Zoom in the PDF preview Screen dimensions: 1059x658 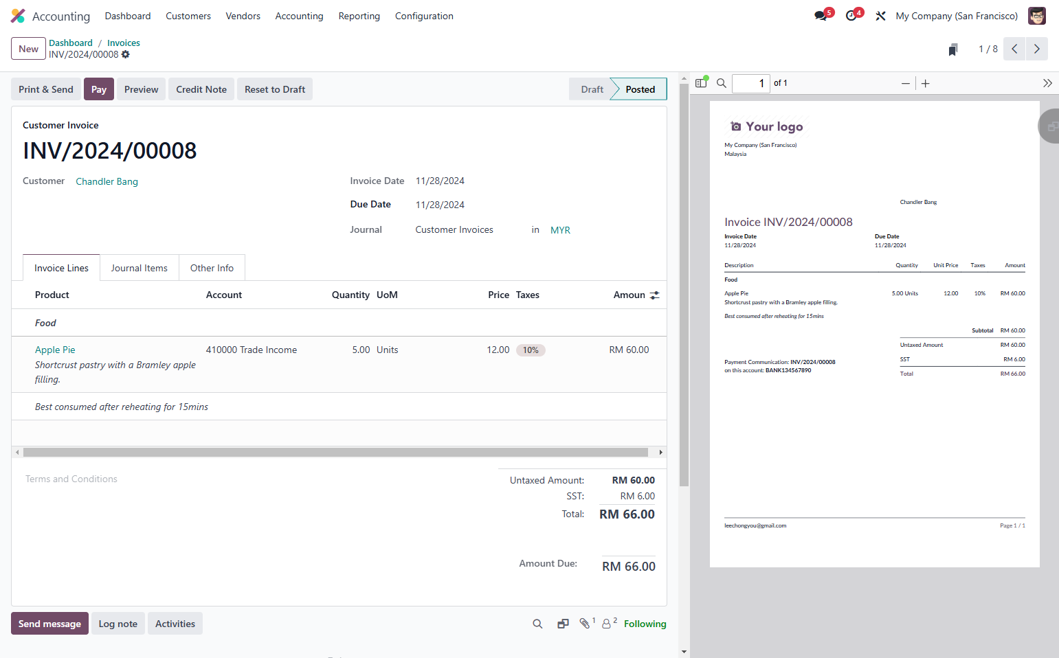point(926,83)
